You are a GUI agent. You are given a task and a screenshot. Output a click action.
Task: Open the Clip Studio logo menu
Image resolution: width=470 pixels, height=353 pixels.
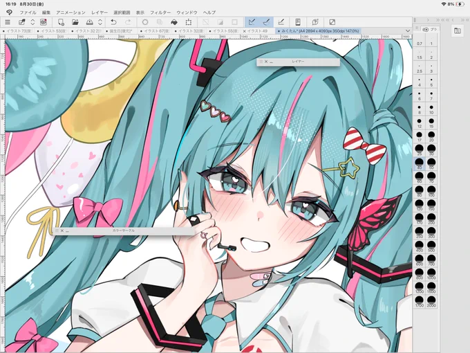pyautogui.click(x=9, y=12)
